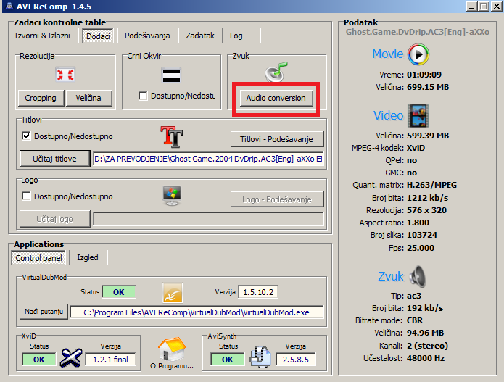Click the audio Tip value ac3
This screenshot has width=504, height=382.
tap(413, 296)
